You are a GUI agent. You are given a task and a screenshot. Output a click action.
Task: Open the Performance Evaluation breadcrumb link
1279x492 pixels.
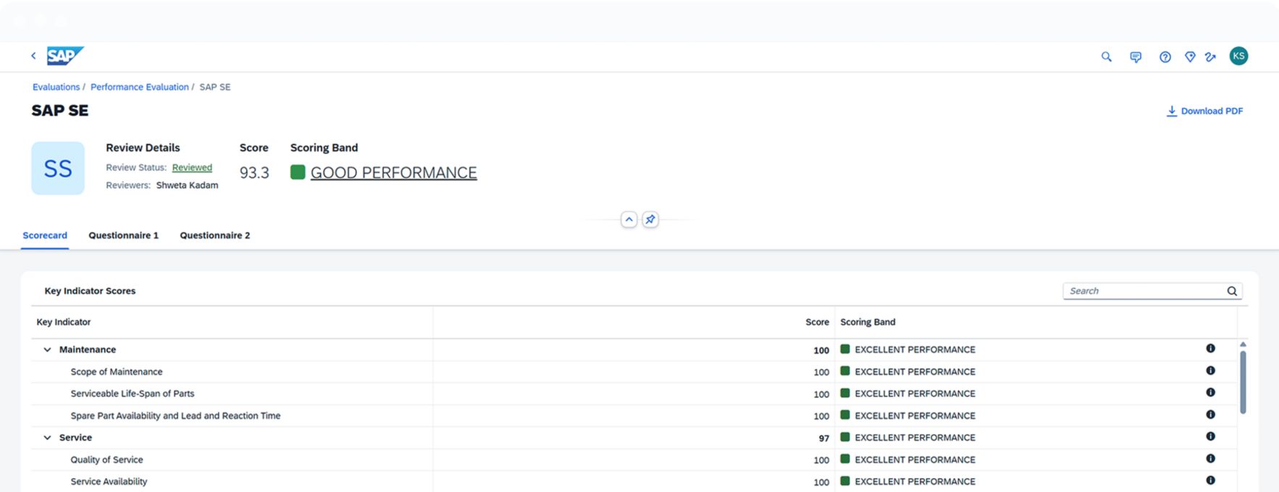pyautogui.click(x=139, y=87)
